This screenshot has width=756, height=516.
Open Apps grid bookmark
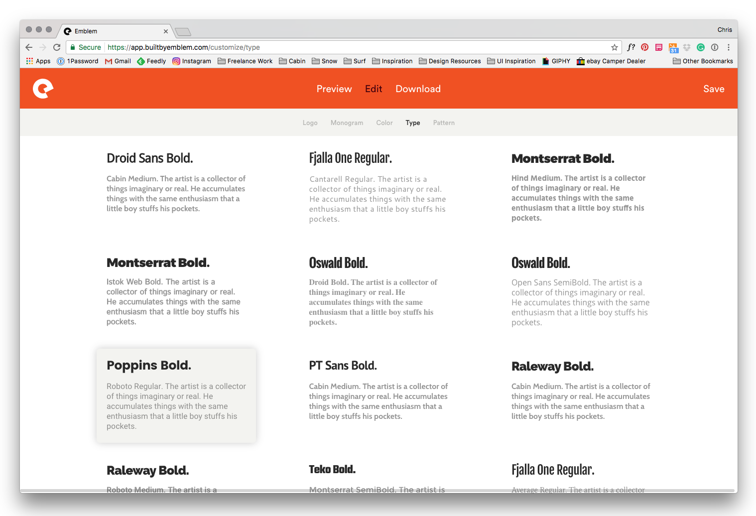point(38,61)
